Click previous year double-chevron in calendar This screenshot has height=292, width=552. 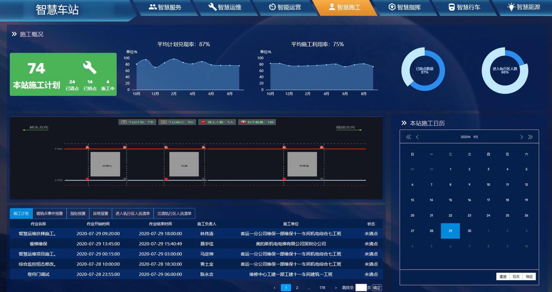pyautogui.click(x=408, y=137)
